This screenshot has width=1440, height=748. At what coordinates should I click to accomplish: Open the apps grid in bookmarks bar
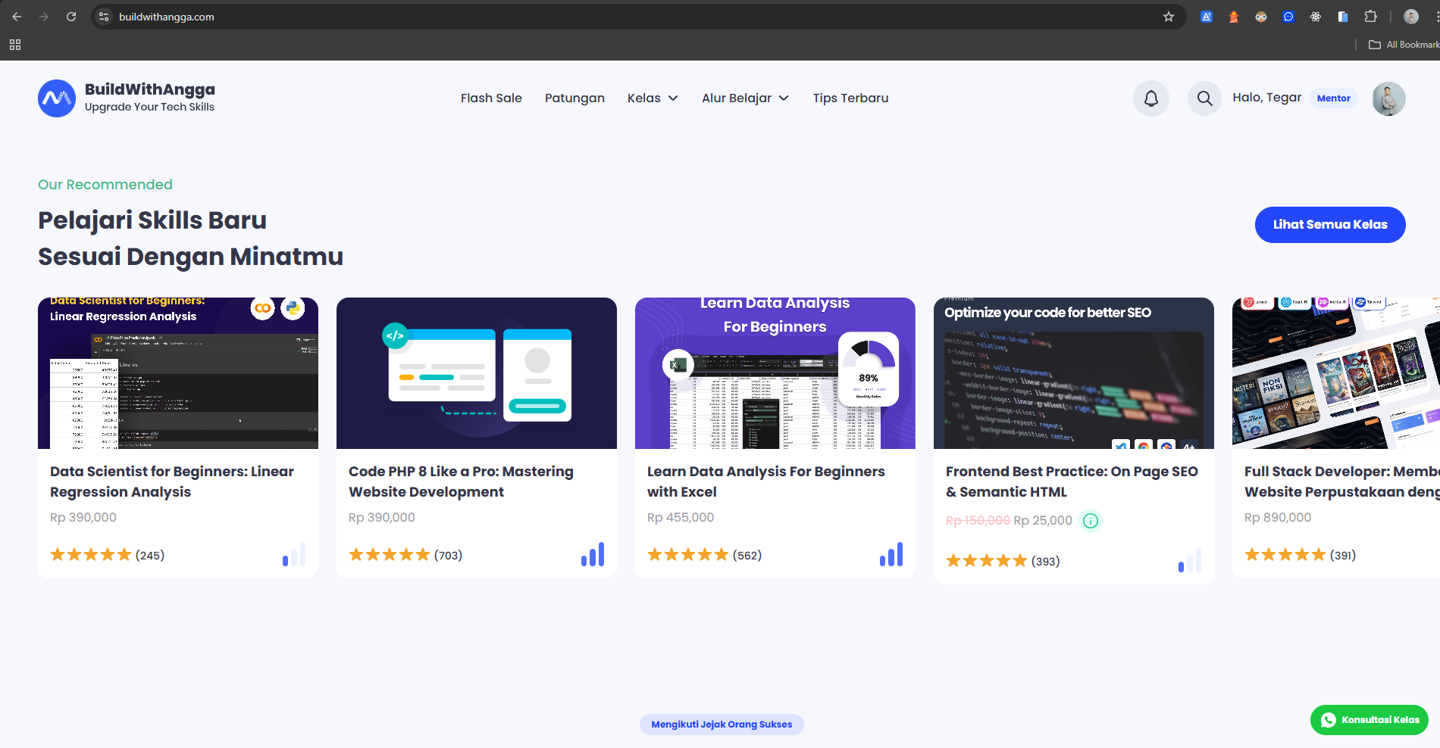(x=15, y=45)
